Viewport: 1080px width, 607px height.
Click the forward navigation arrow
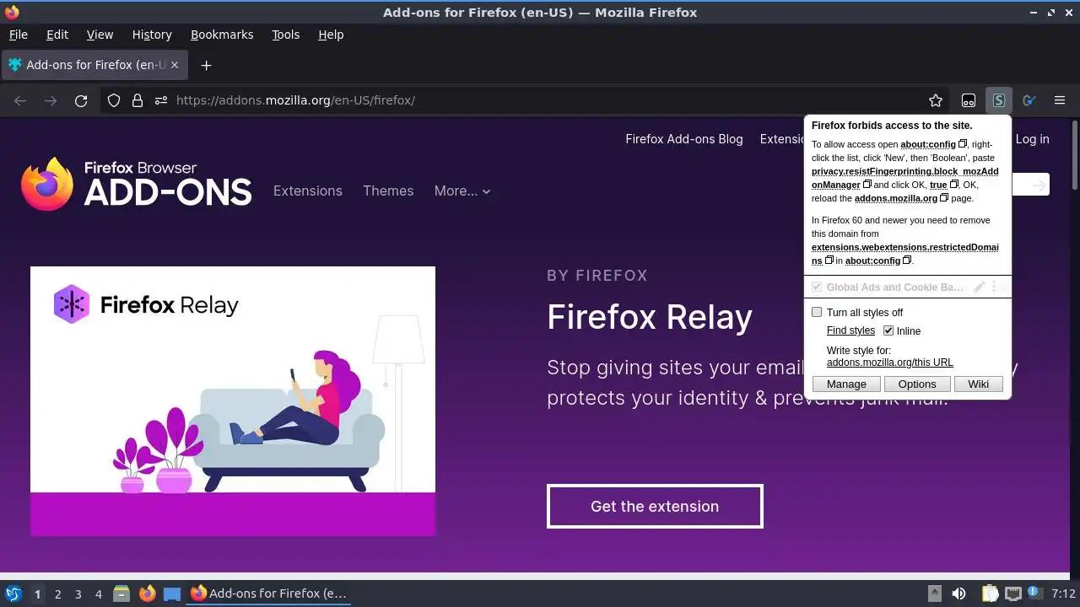(51, 100)
